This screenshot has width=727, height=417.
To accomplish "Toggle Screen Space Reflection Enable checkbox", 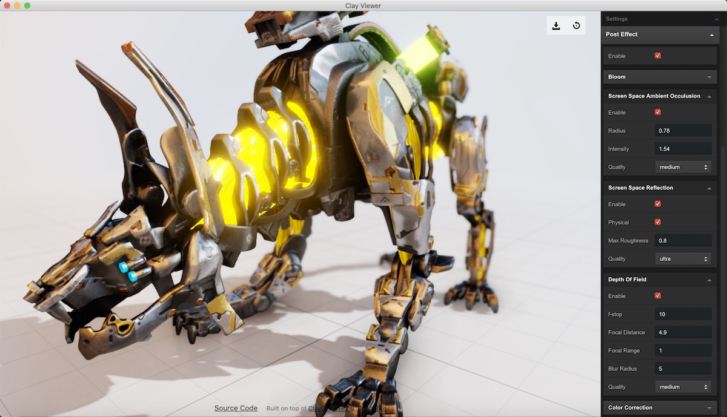I will (658, 204).
